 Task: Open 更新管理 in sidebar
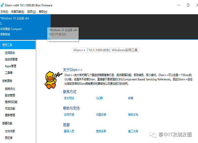(x=10, y=115)
